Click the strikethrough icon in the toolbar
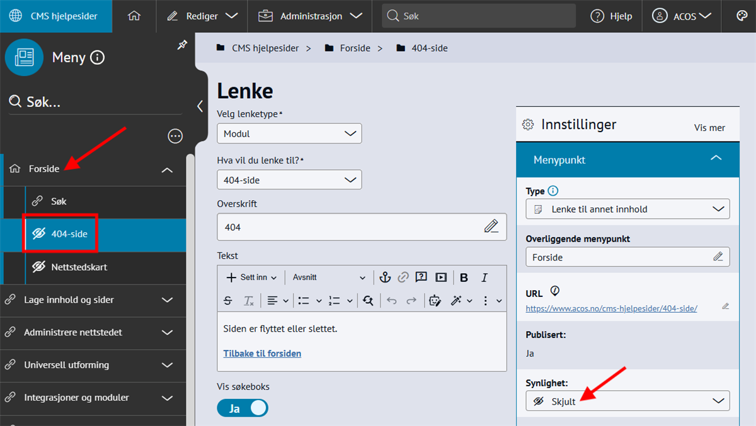 [x=228, y=301]
